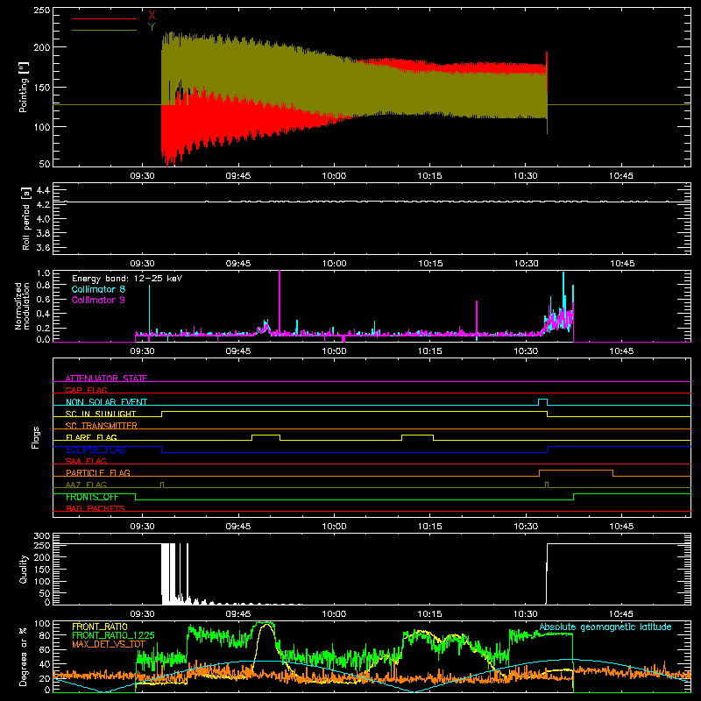Click the GAP_FLAG label
The image size is (701, 701).
click(86, 390)
